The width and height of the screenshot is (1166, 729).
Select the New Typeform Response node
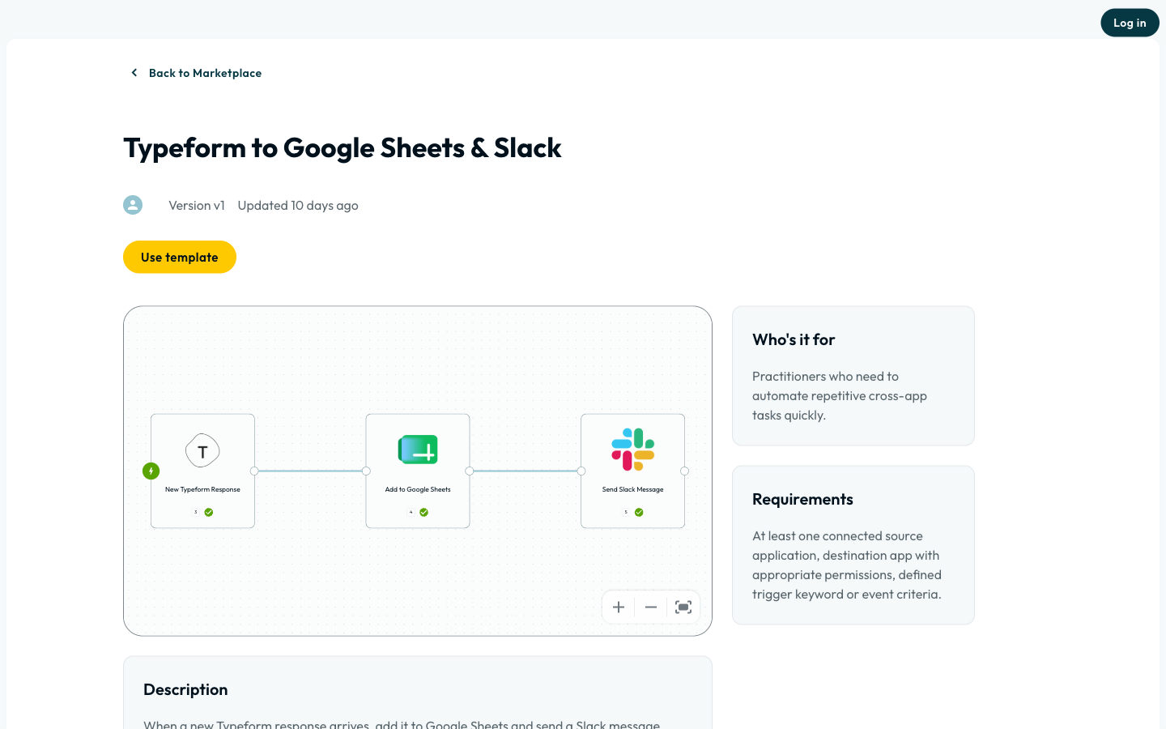(202, 471)
